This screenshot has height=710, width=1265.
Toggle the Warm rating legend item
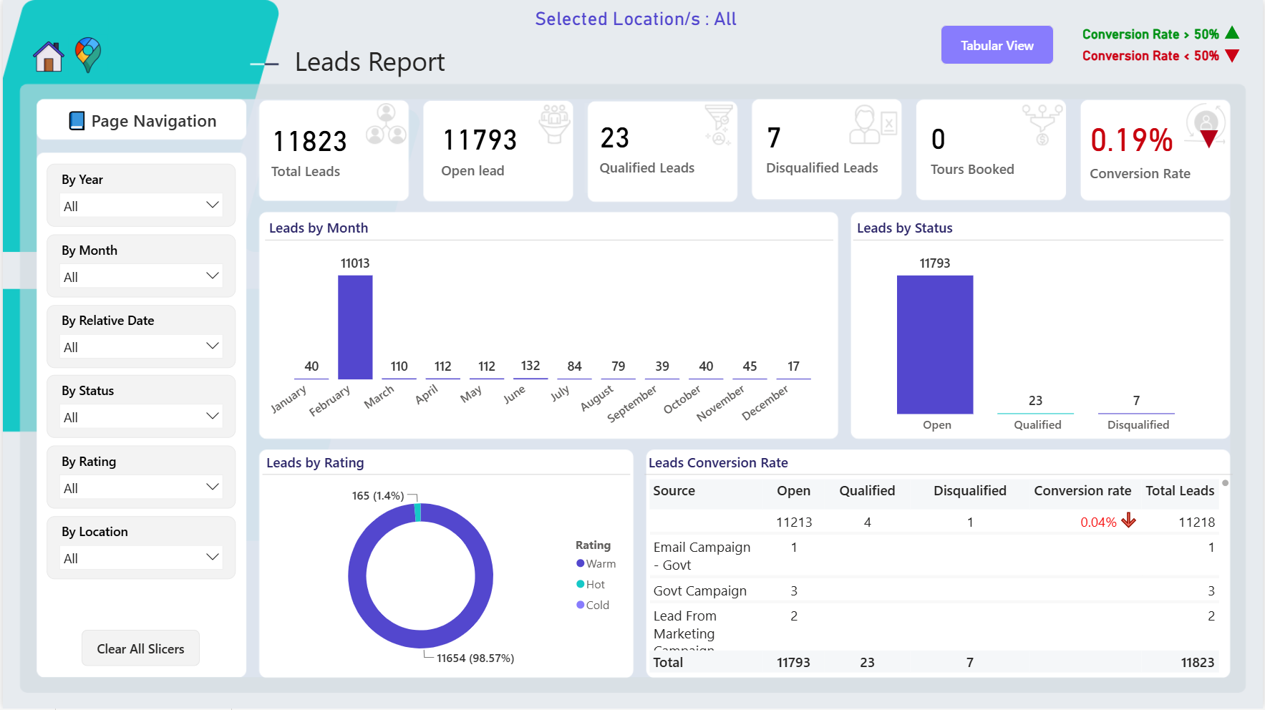pyautogui.click(x=596, y=564)
